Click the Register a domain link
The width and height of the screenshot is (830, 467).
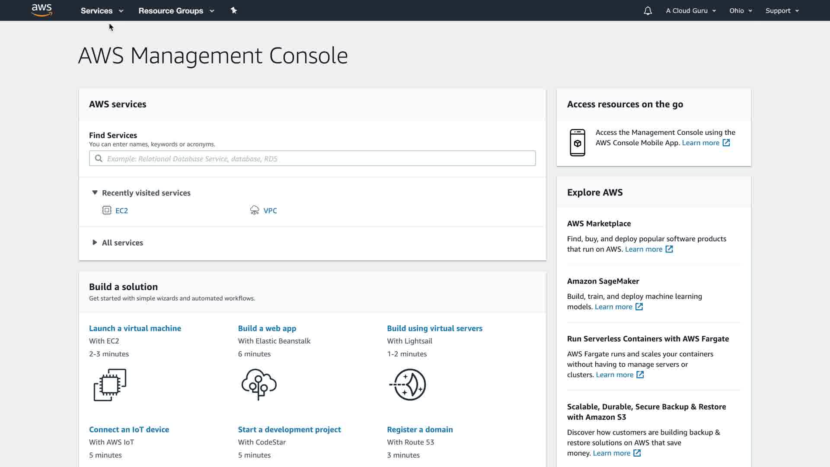(420, 429)
